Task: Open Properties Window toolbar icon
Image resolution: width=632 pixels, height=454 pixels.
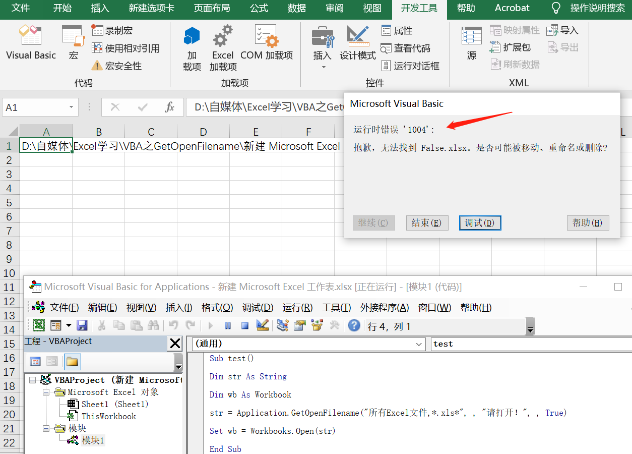Action: coord(300,325)
